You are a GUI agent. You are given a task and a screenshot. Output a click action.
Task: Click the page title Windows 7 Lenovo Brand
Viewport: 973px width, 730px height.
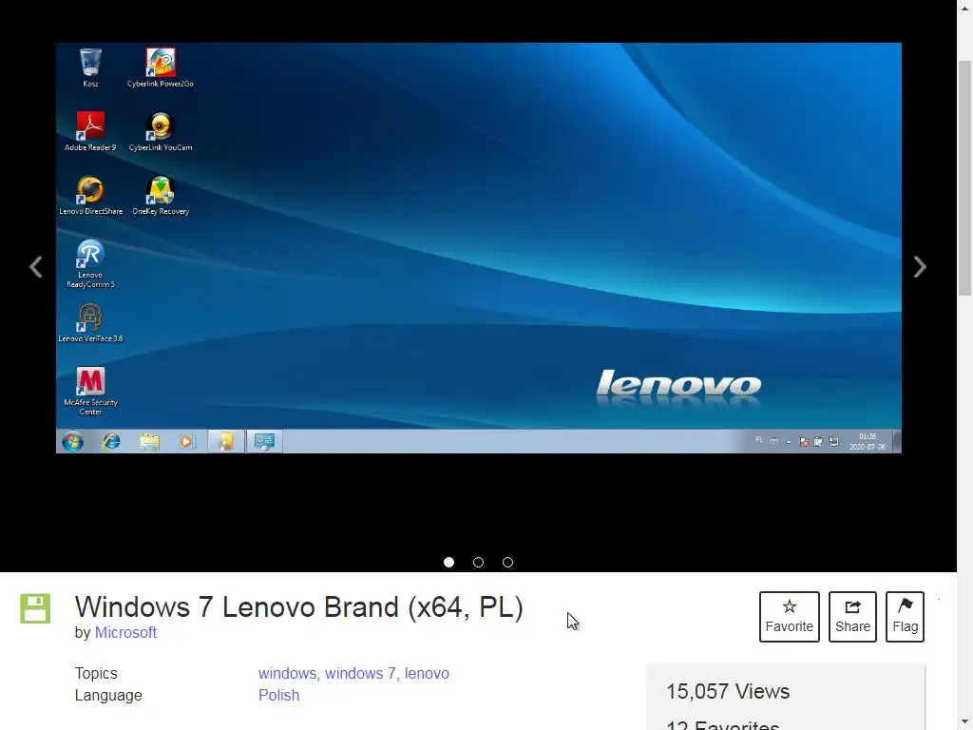click(x=299, y=607)
